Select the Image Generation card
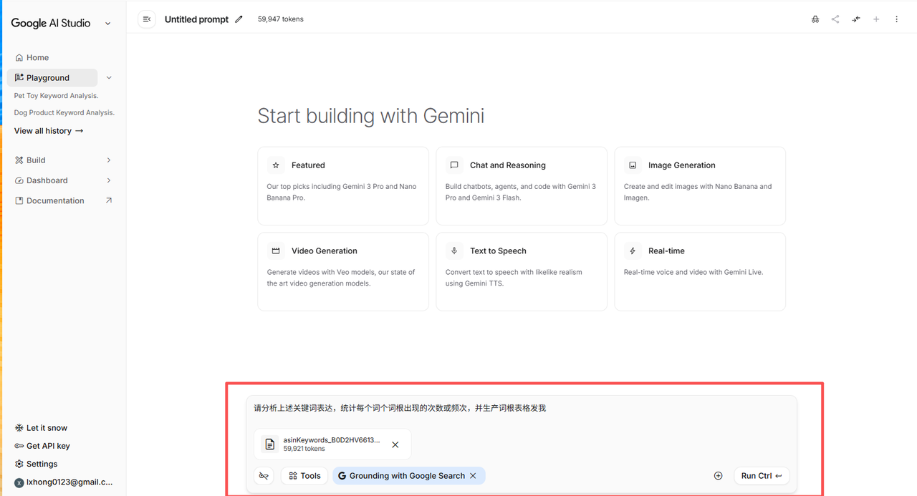 coord(699,185)
